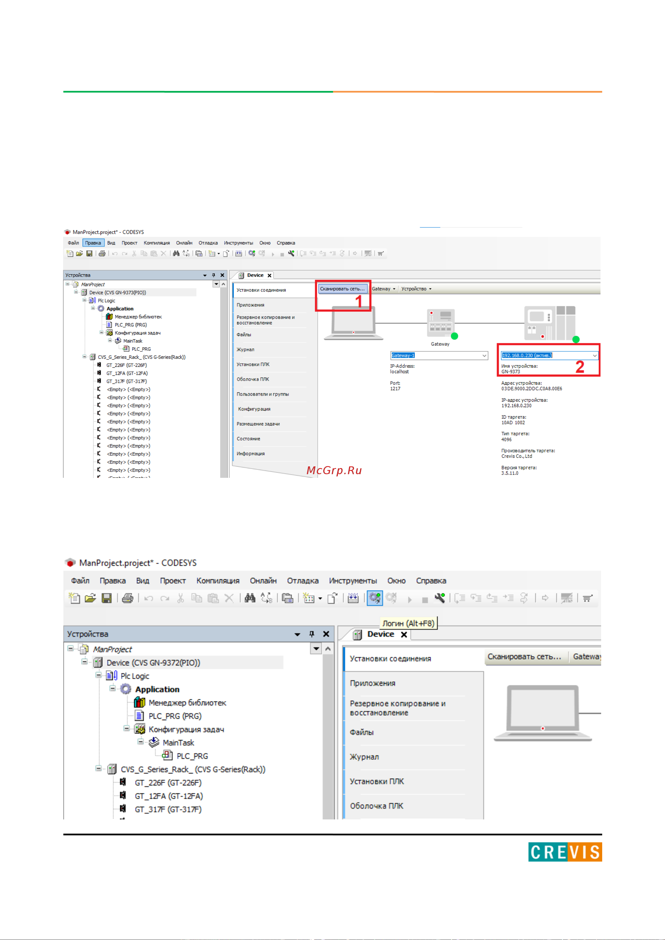
Task: Select Установки ПЛК tab in lower window
Action: (377, 781)
